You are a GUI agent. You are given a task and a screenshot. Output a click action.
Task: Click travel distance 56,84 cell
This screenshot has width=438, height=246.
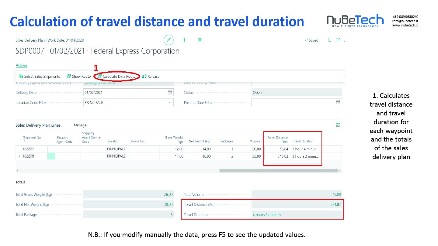pyautogui.click(x=278, y=149)
